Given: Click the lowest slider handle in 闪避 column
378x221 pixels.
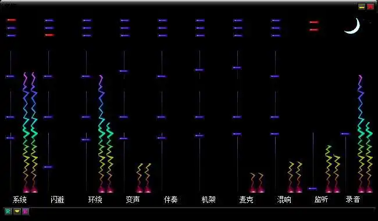Looking at the screenshot, I should click(x=48, y=167).
